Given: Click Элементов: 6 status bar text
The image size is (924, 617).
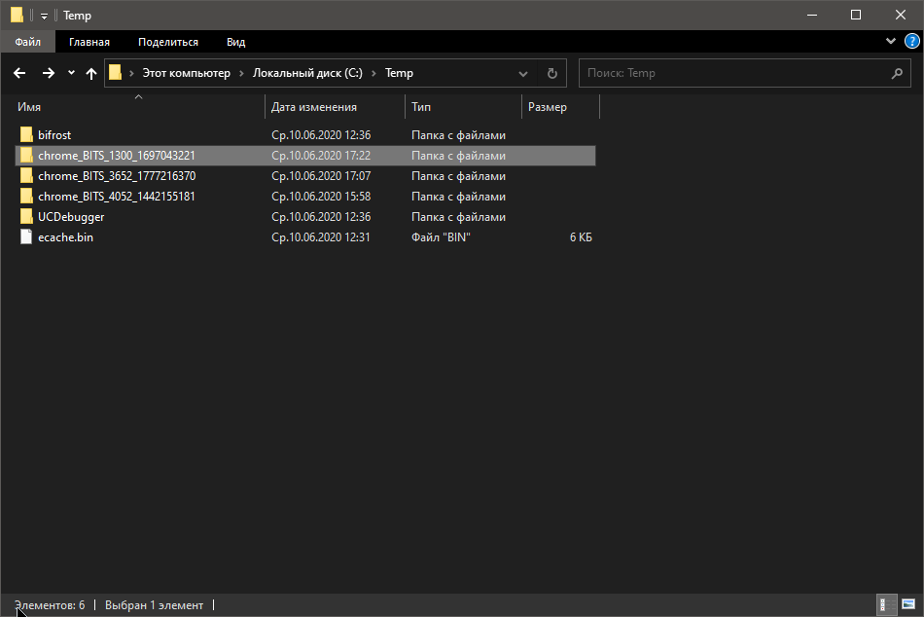Looking at the screenshot, I should coord(50,605).
